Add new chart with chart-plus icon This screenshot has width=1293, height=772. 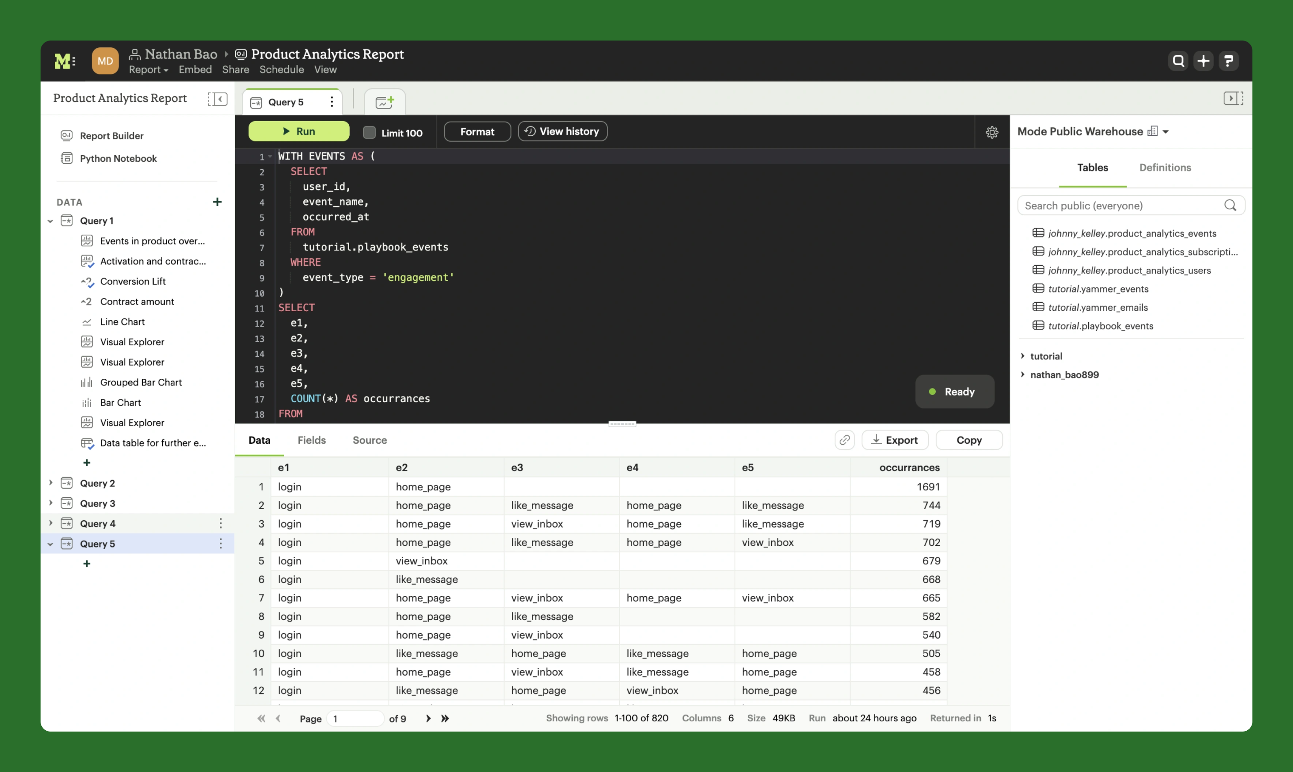coord(384,102)
